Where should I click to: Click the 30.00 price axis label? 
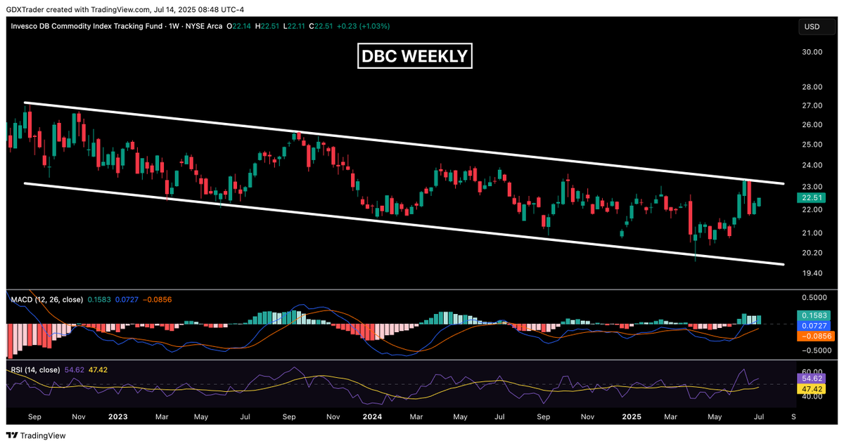[x=812, y=52]
